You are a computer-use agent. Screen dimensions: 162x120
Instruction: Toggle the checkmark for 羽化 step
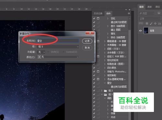tap(94, 18)
